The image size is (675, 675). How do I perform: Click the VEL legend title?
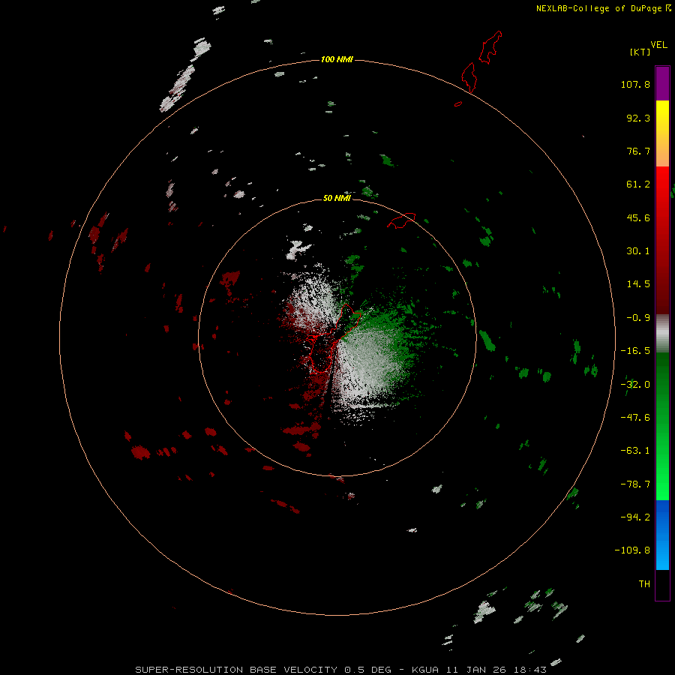(x=658, y=44)
